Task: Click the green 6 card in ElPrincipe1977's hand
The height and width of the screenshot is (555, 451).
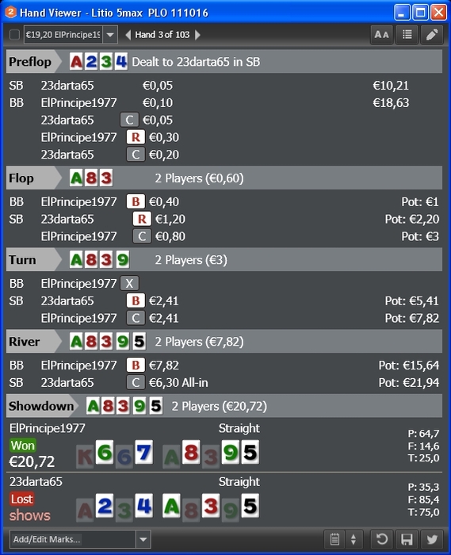Action: (x=105, y=452)
